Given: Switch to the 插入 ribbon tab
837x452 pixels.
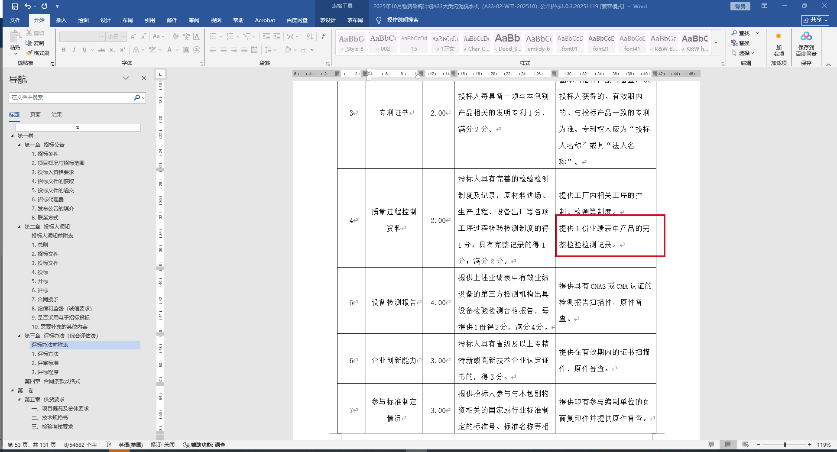Looking at the screenshot, I should (62, 20).
